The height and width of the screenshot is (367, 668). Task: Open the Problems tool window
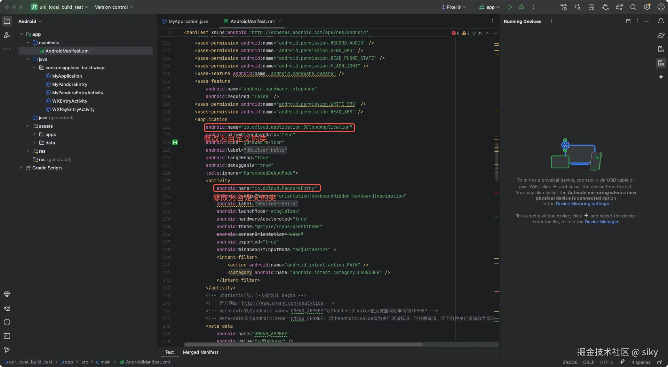click(x=7, y=322)
